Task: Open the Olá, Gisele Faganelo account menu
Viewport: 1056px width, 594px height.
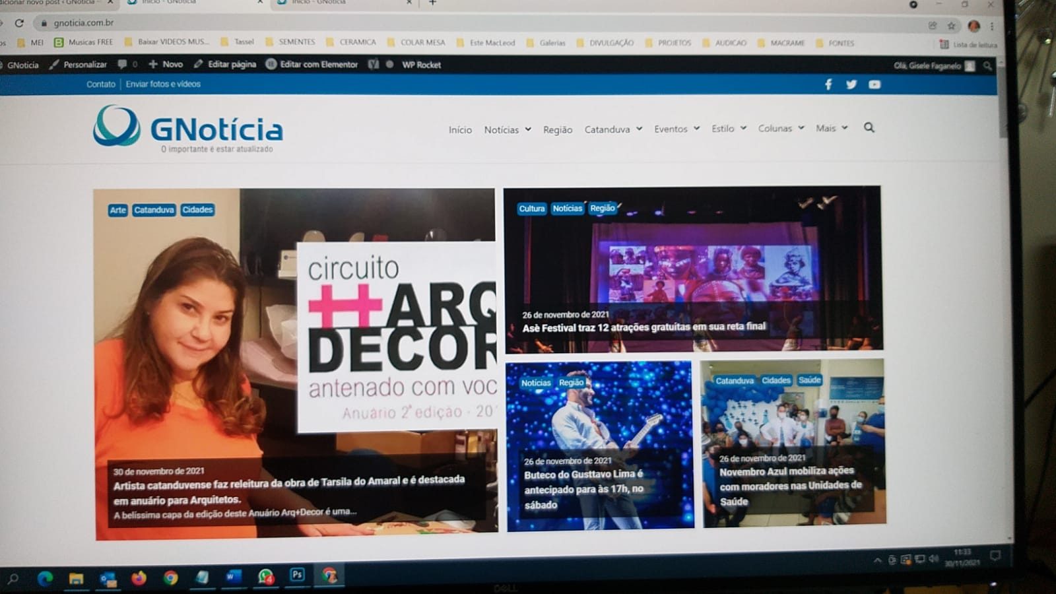Action: coord(933,65)
